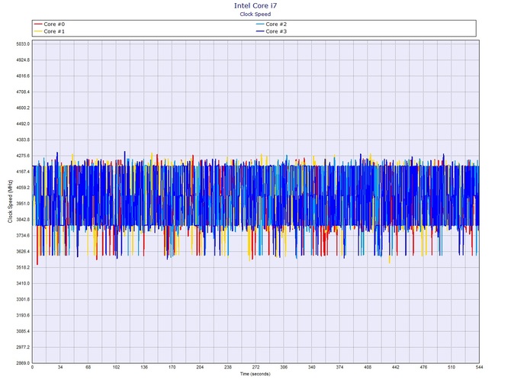Viewport: 511px width, 383px height.
Task: Click the light blue Core #2 legend line
Action: point(260,24)
